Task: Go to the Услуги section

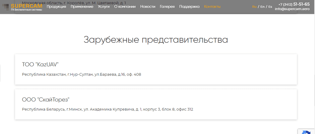Action: click(104, 7)
